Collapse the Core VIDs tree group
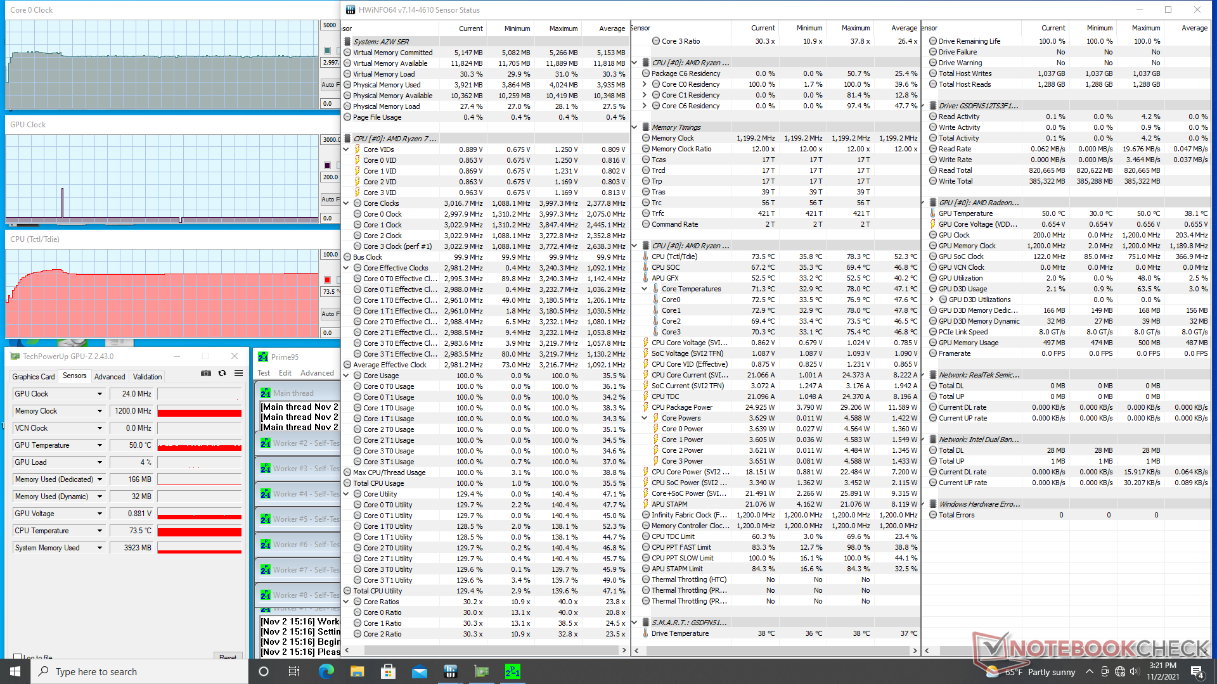1217x684 pixels. point(346,149)
